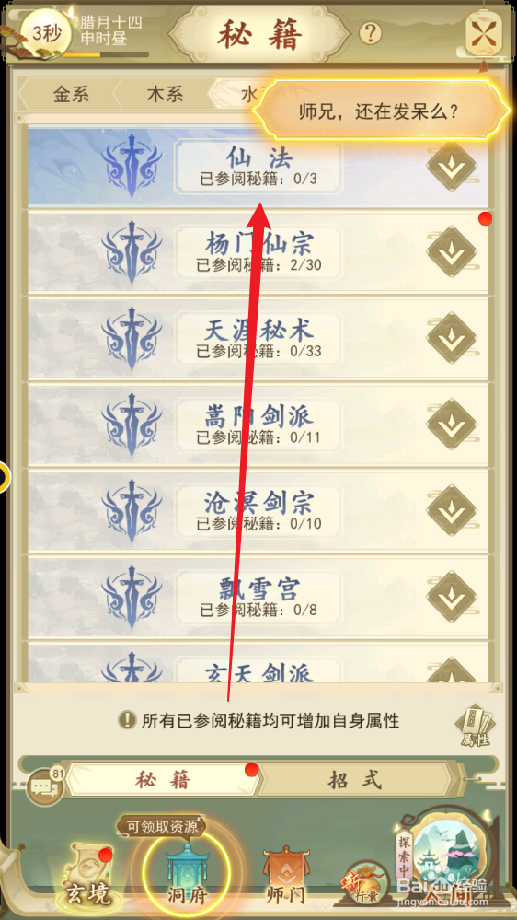Select the 秘籍 bottom tab
Image resolution: width=517 pixels, height=920 pixels.
tap(163, 780)
